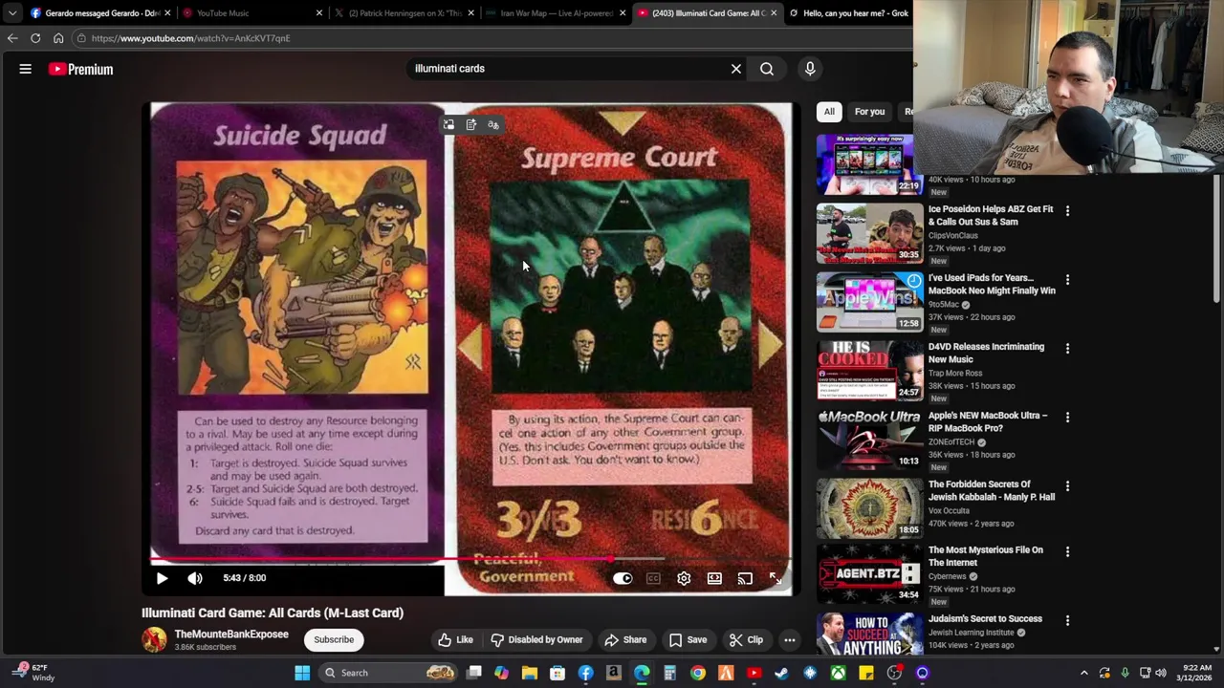Subscribe to TheMounteBankExposee

pyautogui.click(x=334, y=640)
